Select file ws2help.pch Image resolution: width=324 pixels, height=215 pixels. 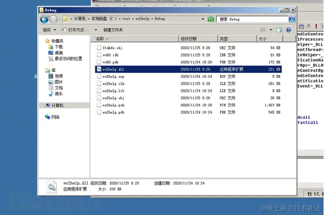click(113, 105)
